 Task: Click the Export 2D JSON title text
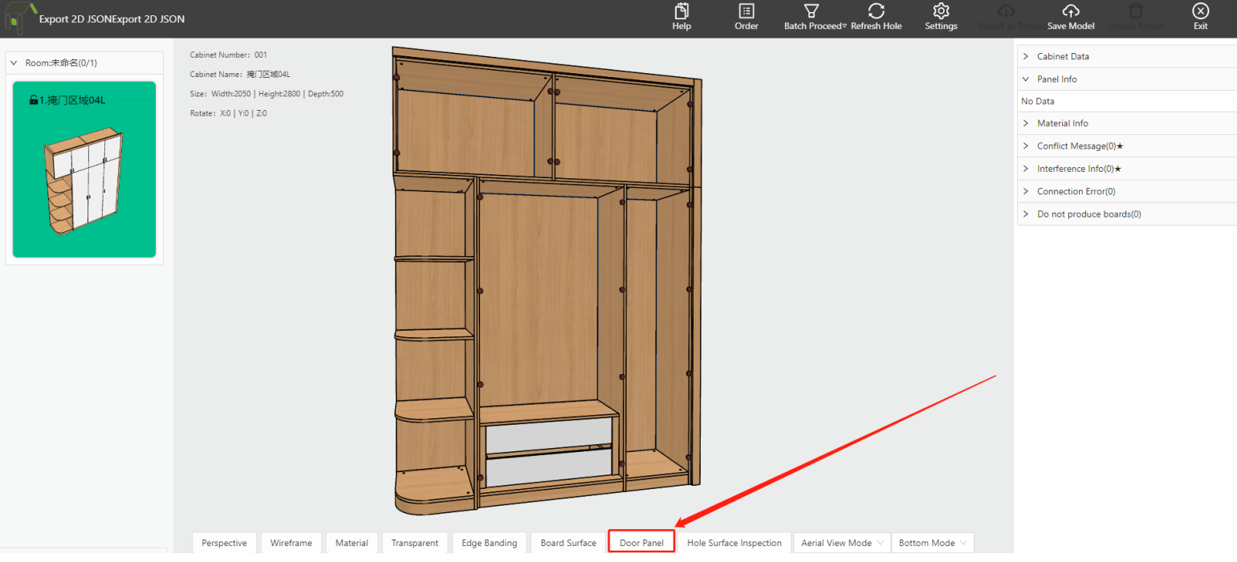point(112,18)
